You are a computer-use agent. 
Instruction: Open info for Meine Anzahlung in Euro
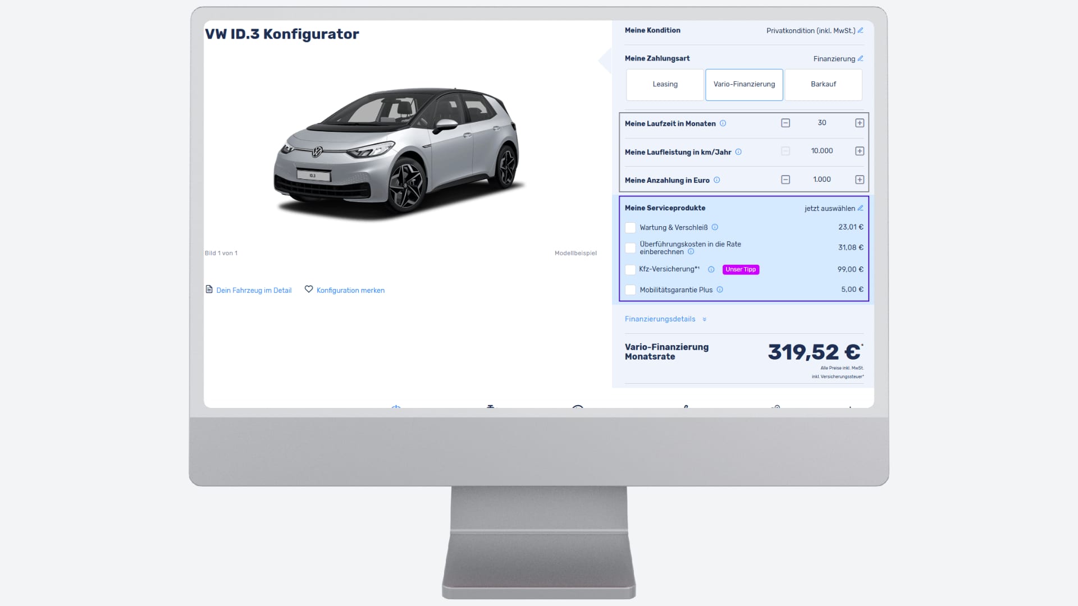717,180
